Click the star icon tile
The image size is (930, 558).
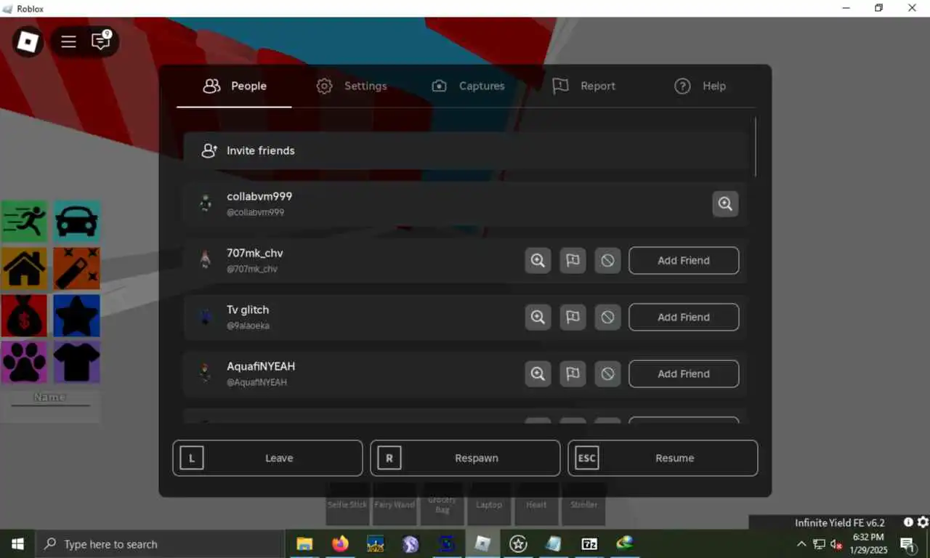click(76, 315)
